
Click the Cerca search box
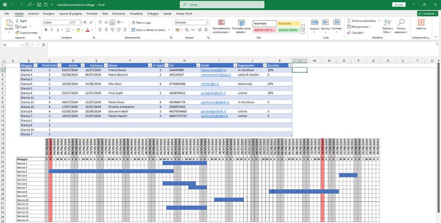(x=222, y=5)
